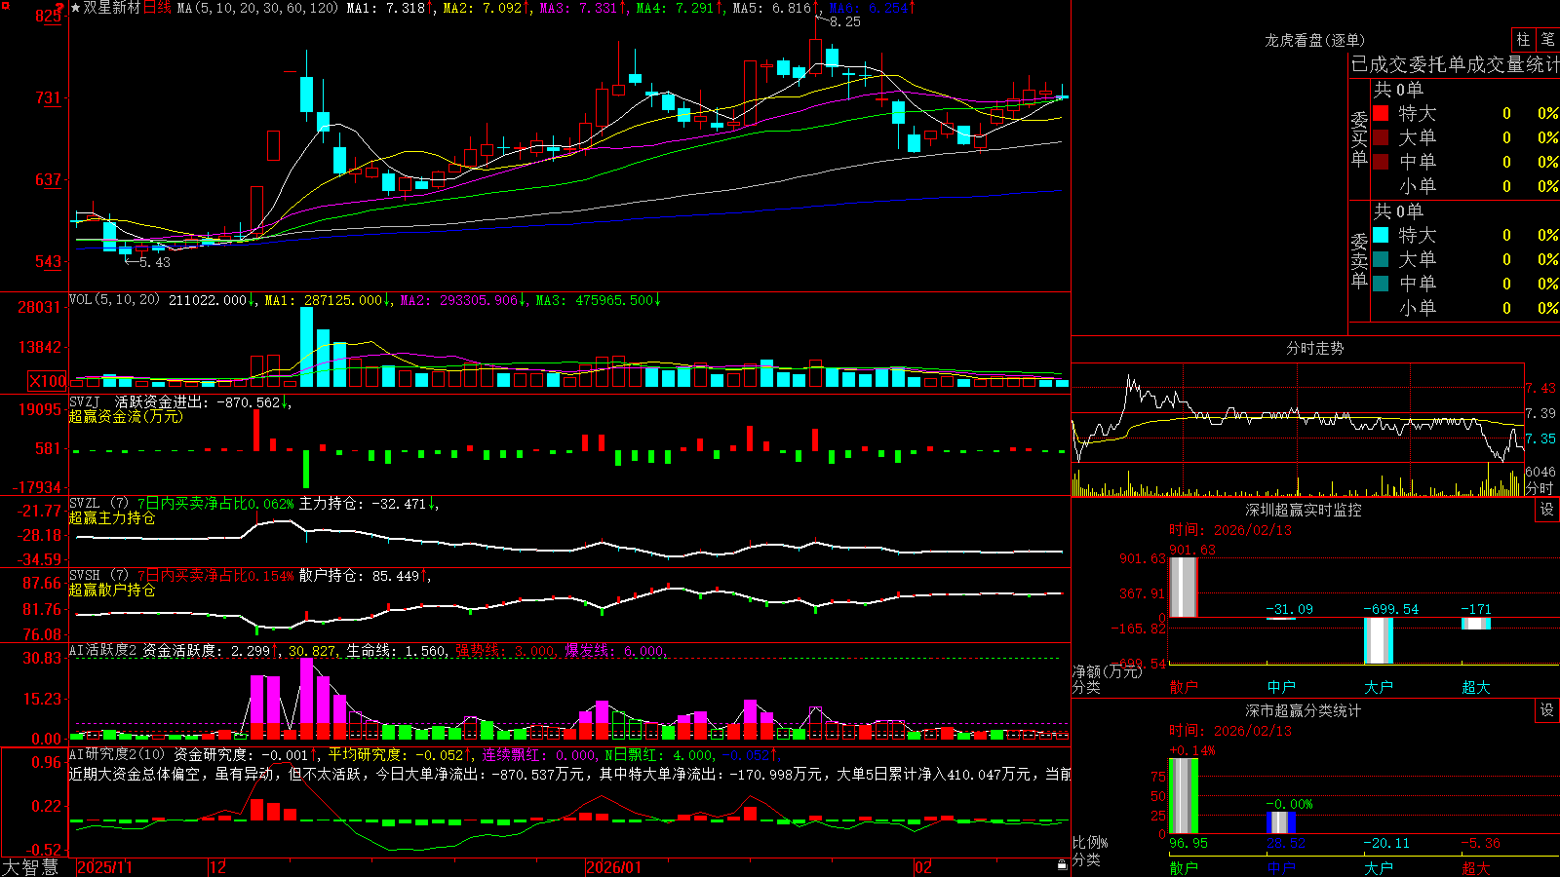Click VOL(5,10,20) indicator label
Screen dimensions: 1560x877
[114, 300]
